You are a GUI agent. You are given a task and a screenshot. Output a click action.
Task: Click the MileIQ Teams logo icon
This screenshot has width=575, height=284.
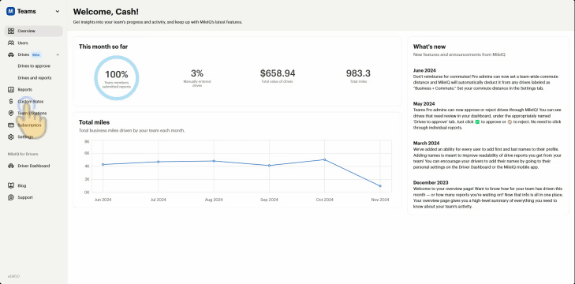[x=10, y=11]
